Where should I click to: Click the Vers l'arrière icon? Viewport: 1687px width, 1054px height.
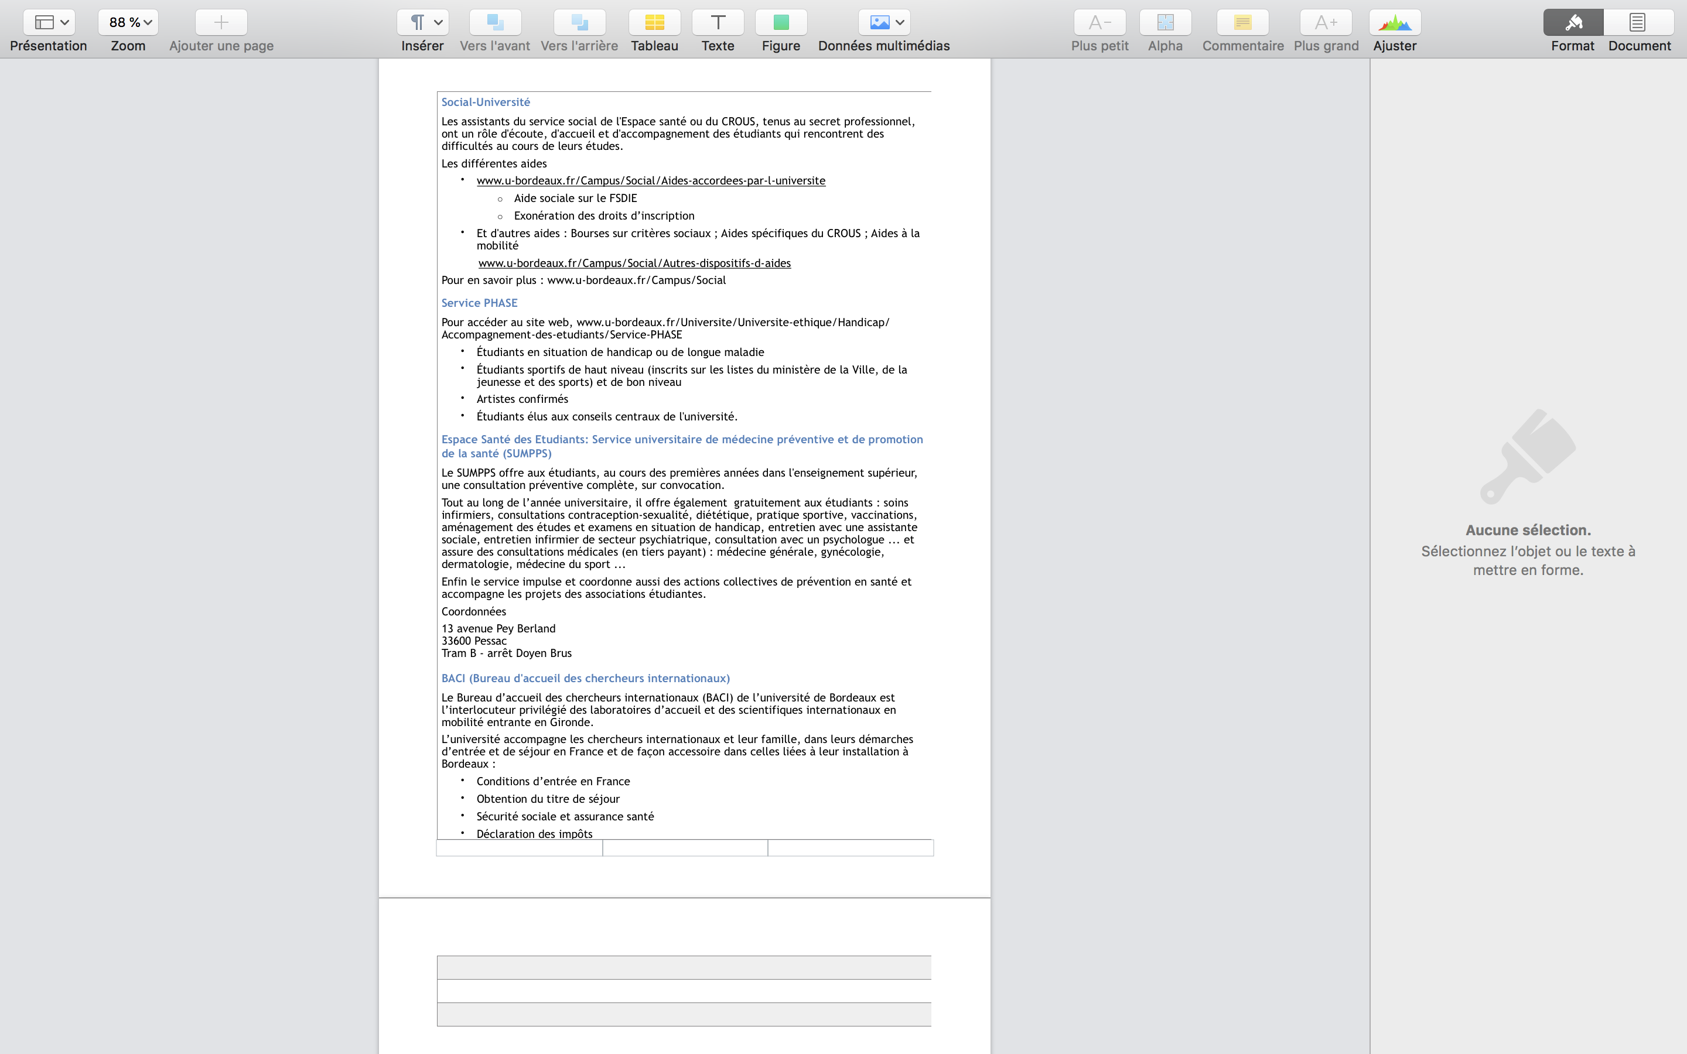pos(579,22)
